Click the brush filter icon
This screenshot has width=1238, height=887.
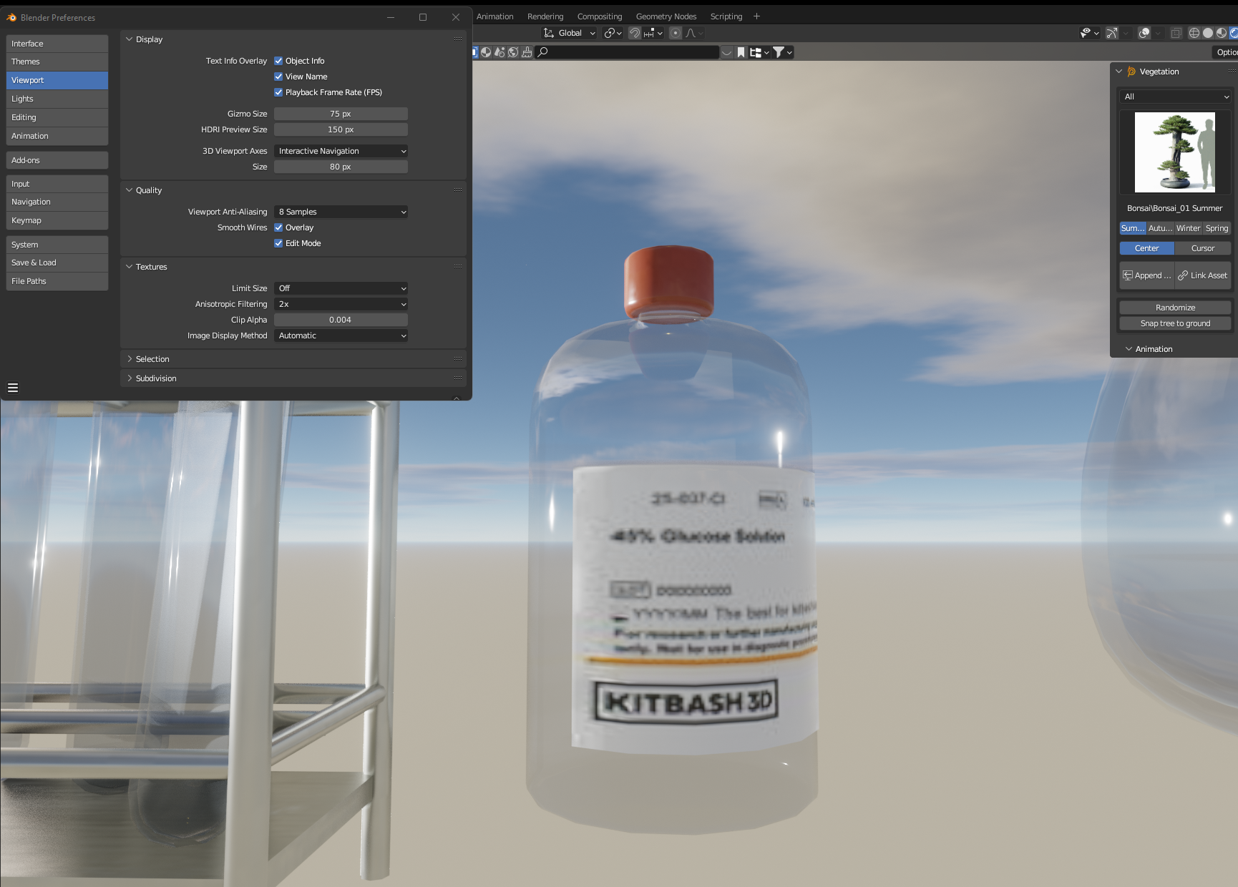tap(527, 52)
